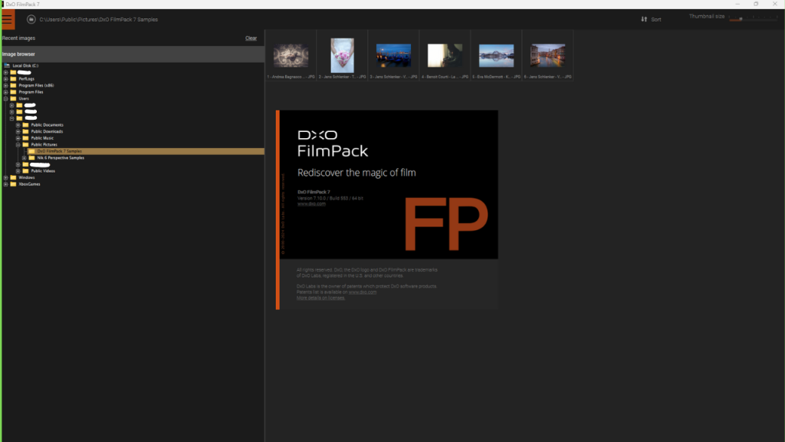Image resolution: width=785 pixels, height=442 pixels.
Task: Select the Windows folder
Action: (x=27, y=177)
